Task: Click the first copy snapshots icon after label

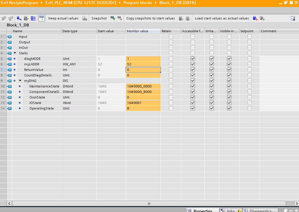Action: point(181,18)
